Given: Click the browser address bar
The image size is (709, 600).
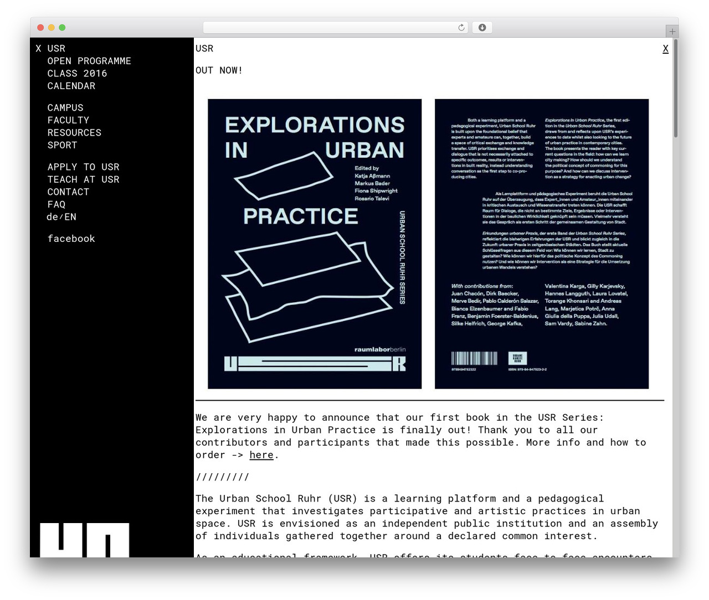Looking at the screenshot, I should (x=336, y=28).
